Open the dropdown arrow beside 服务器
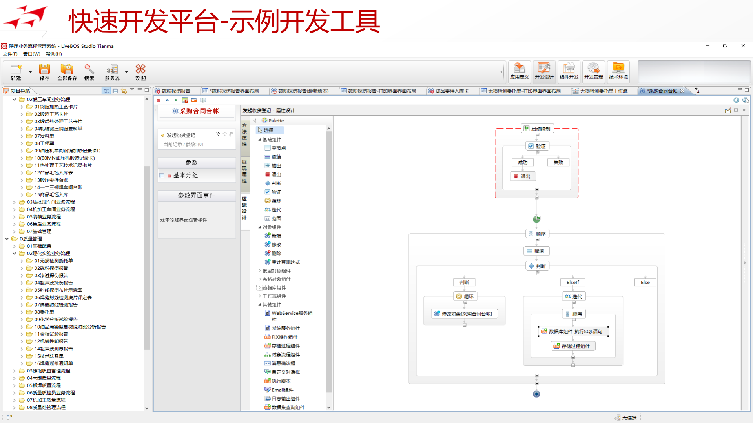The height and width of the screenshot is (423, 753). point(126,72)
